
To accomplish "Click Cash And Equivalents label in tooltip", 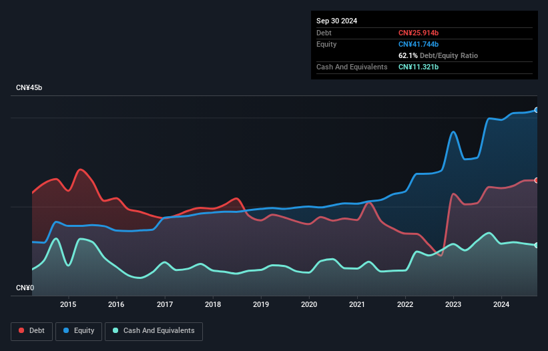I will [352, 67].
